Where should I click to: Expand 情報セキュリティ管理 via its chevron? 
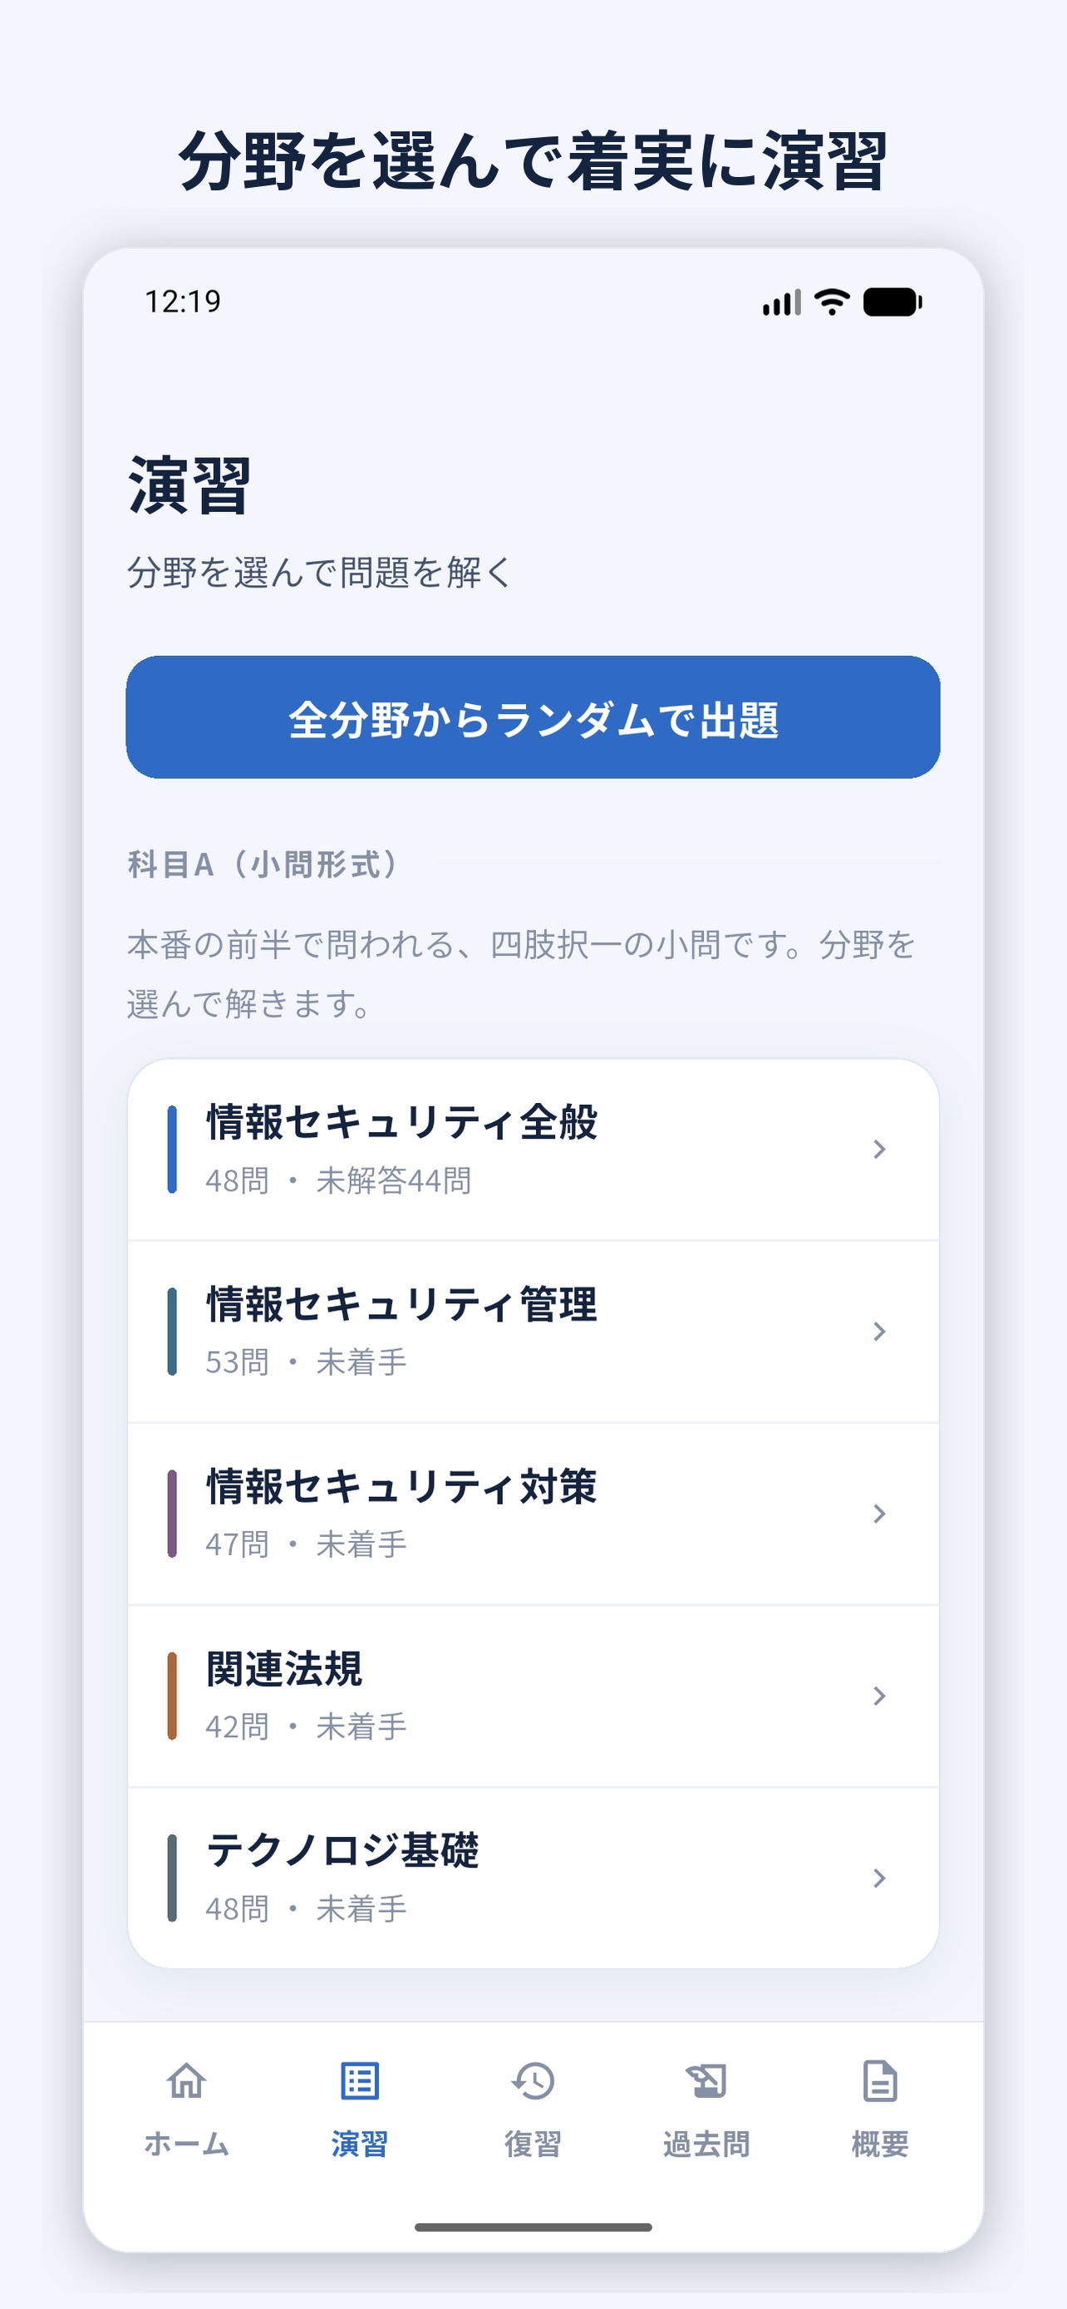pyautogui.click(x=880, y=1331)
